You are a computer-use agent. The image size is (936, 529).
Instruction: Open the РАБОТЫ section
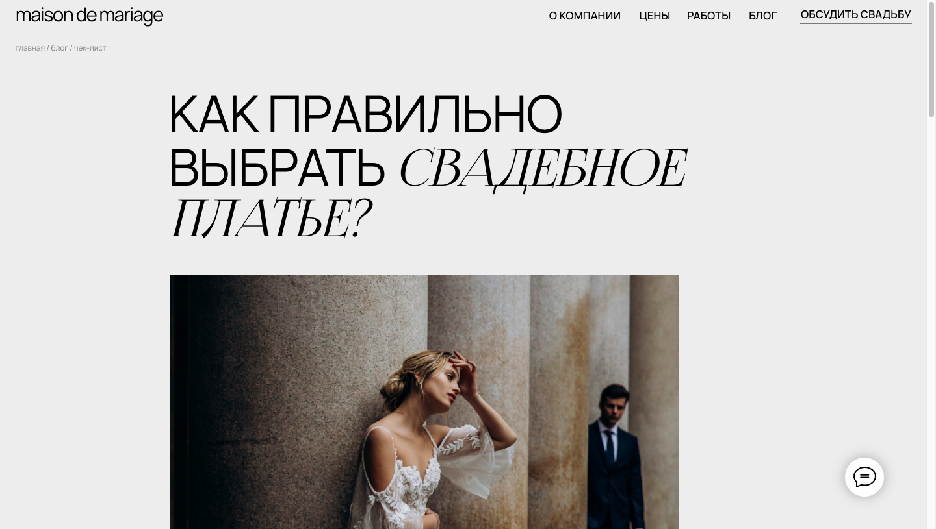coord(708,16)
